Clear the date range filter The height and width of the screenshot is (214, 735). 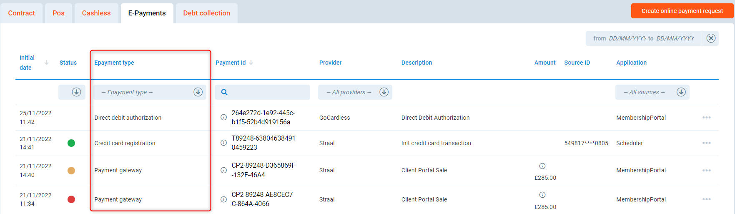711,38
